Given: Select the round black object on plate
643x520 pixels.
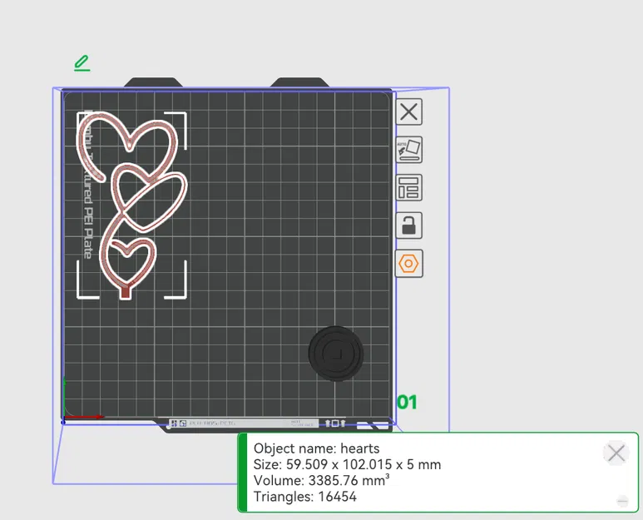Looking at the screenshot, I should (x=336, y=354).
